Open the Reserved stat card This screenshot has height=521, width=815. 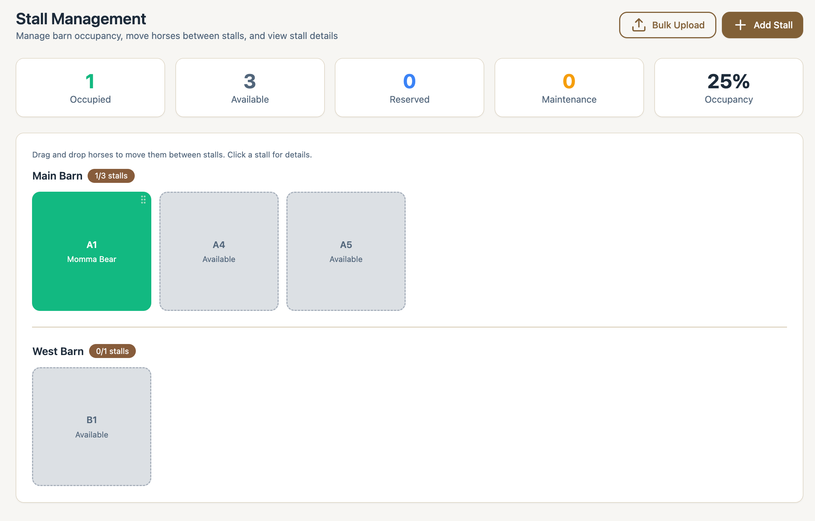tap(409, 87)
